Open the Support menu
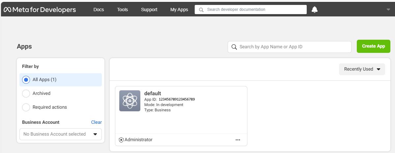This screenshot has height=153, width=395. point(149,10)
